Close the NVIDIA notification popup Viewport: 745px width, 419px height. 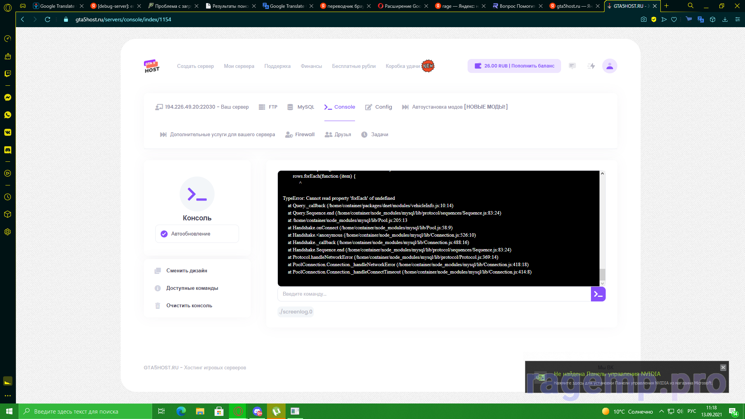point(723,367)
